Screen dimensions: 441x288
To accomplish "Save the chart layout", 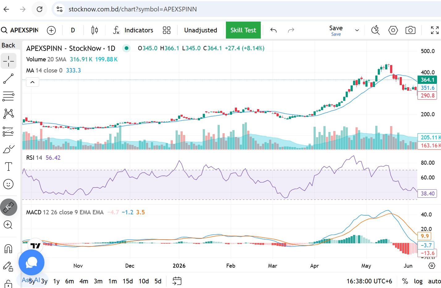I will click(x=336, y=31).
